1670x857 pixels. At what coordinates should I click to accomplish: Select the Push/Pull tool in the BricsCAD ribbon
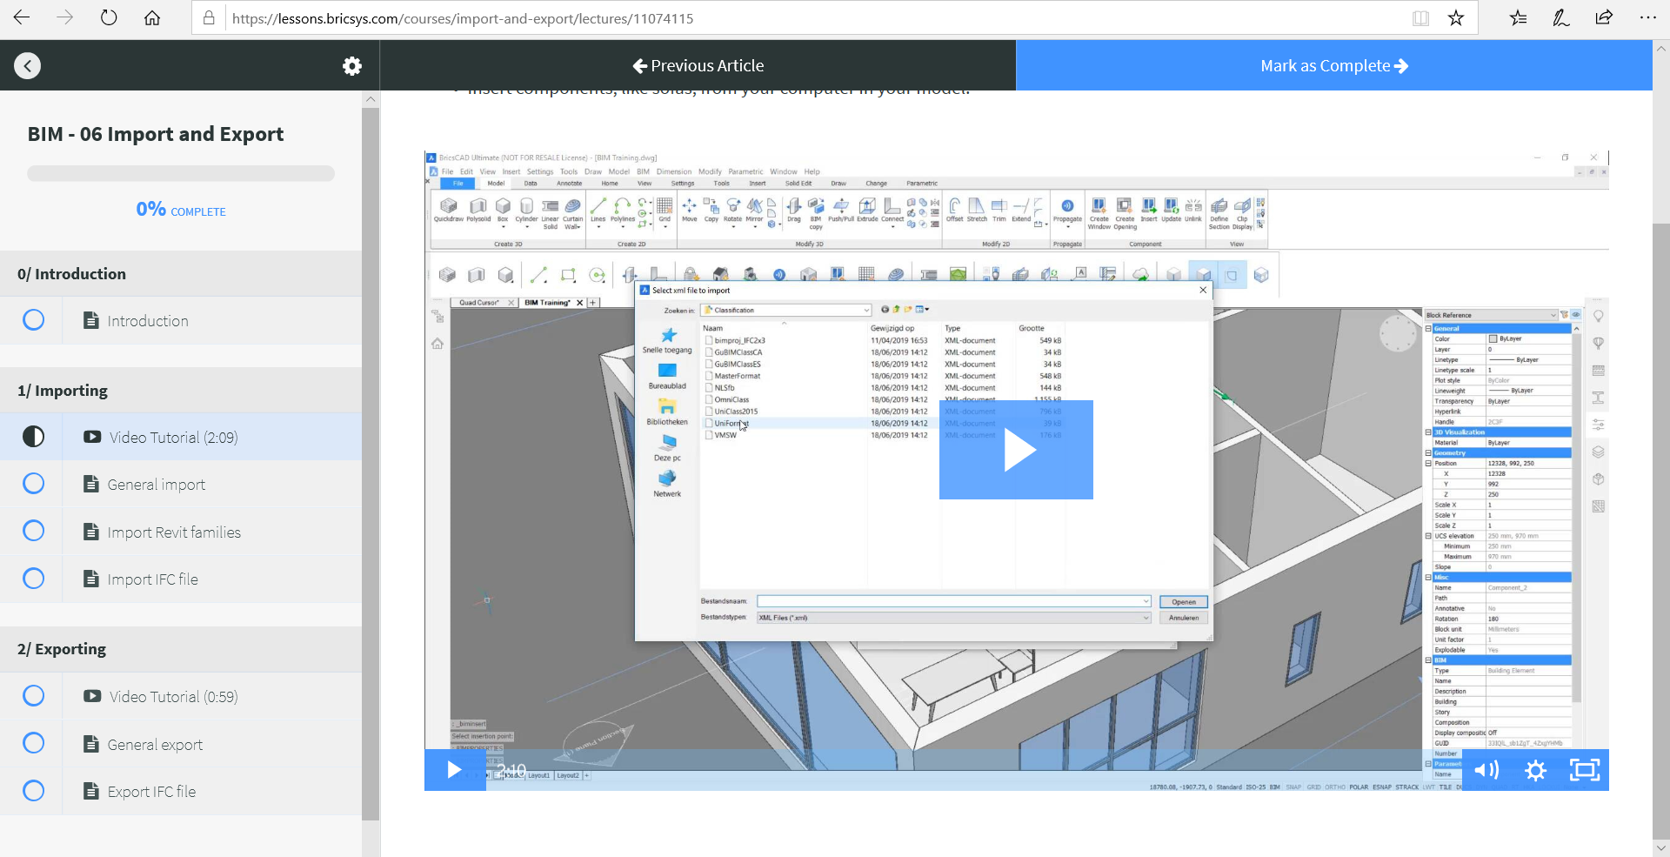click(841, 210)
